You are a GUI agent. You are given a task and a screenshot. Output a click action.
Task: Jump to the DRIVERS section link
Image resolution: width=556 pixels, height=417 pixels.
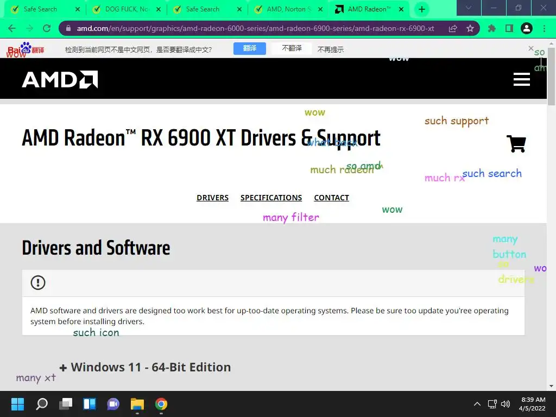point(212,198)
